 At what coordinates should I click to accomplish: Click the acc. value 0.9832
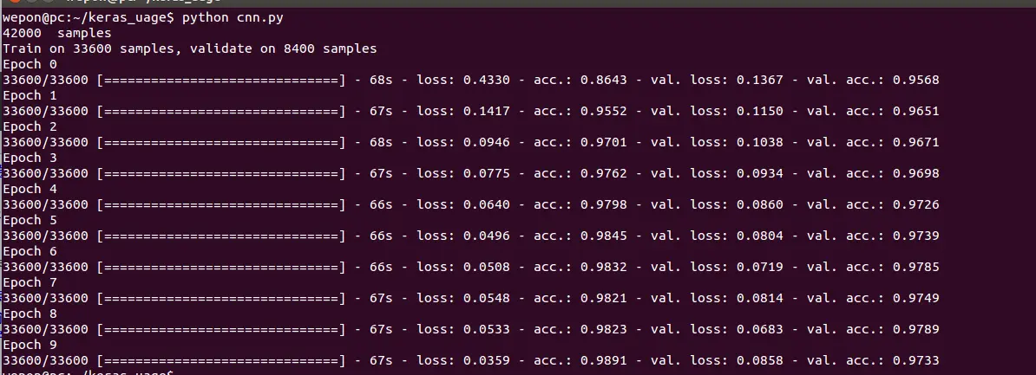[604, 267]
